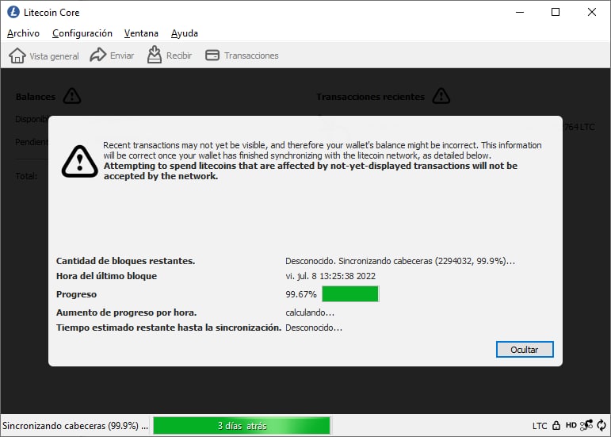Open the LTC unit selector
Viewport: 611px width, 437px height.
coord(540,426)
